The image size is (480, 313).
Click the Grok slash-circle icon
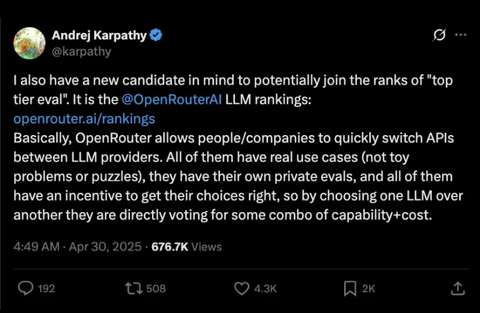coord(439,35)
